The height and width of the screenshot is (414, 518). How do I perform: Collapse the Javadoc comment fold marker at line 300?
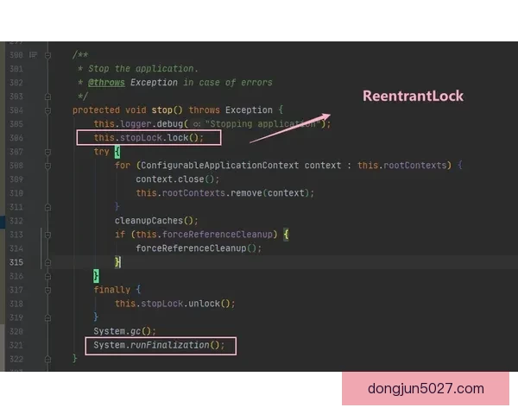coord(49,55)
